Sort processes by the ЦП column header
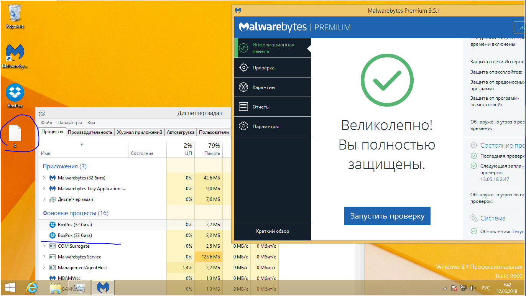Viewport: 526px width, 296px height. (x=181, y=150)
